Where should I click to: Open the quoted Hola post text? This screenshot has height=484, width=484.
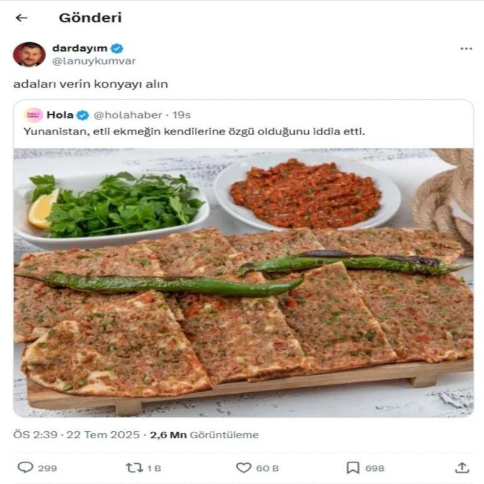point(194,132)
